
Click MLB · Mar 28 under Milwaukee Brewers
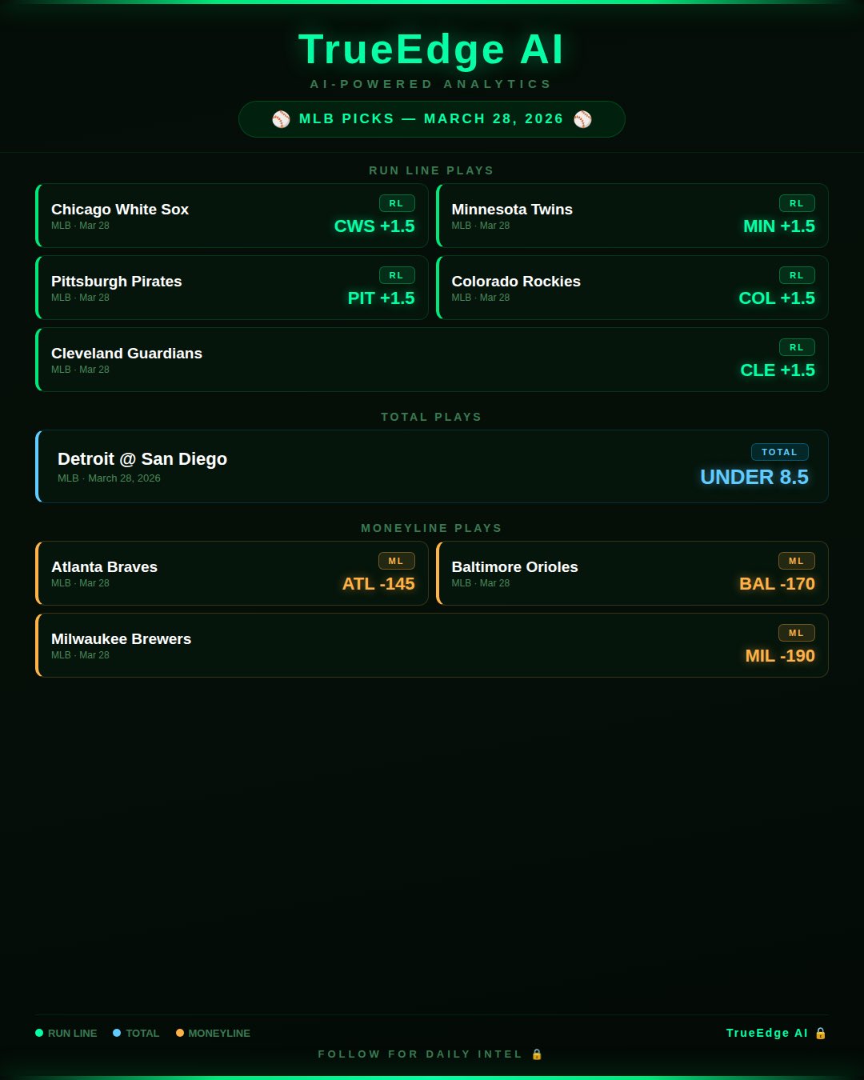coord(80,655)
